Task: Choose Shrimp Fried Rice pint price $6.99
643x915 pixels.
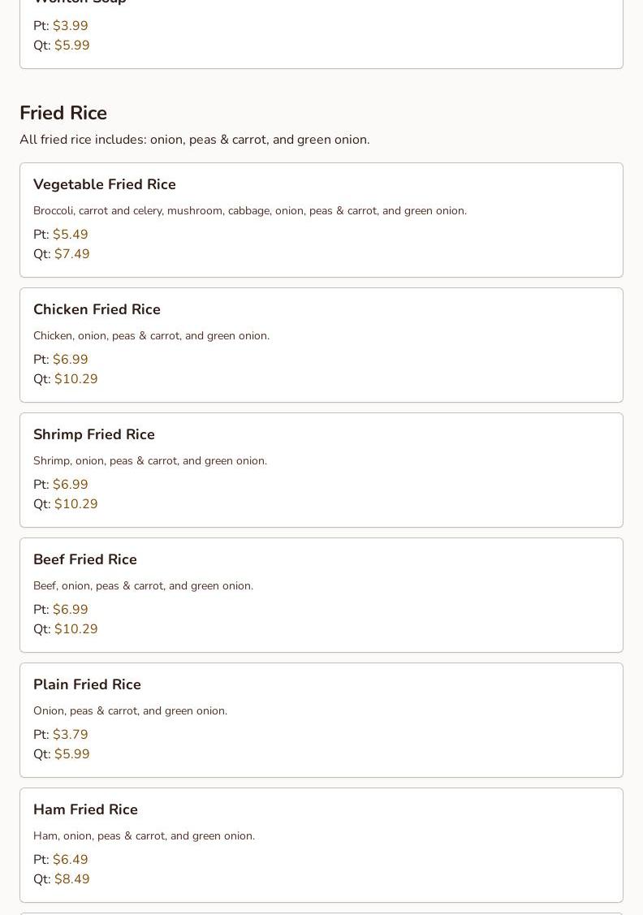Action: tap(71, 485)
